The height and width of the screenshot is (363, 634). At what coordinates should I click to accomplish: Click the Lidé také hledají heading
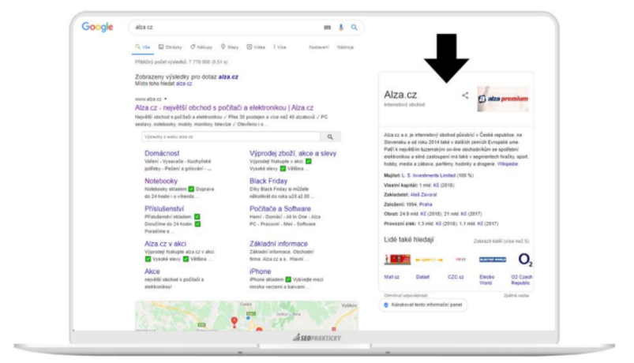tap(409, 240)
